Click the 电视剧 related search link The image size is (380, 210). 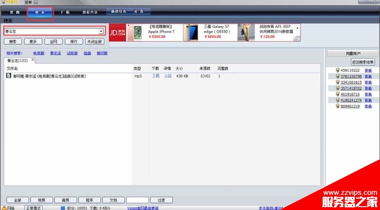39,53
